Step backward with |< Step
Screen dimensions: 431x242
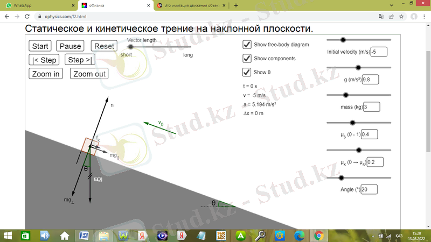coord(44,60)
